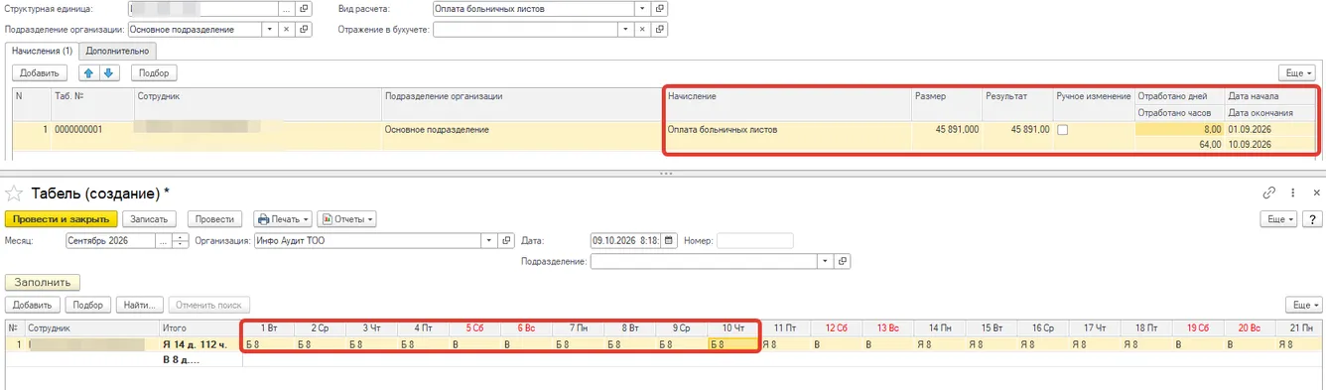
Task: Move accrual row down with blue arrow
Action: [109, 72]
